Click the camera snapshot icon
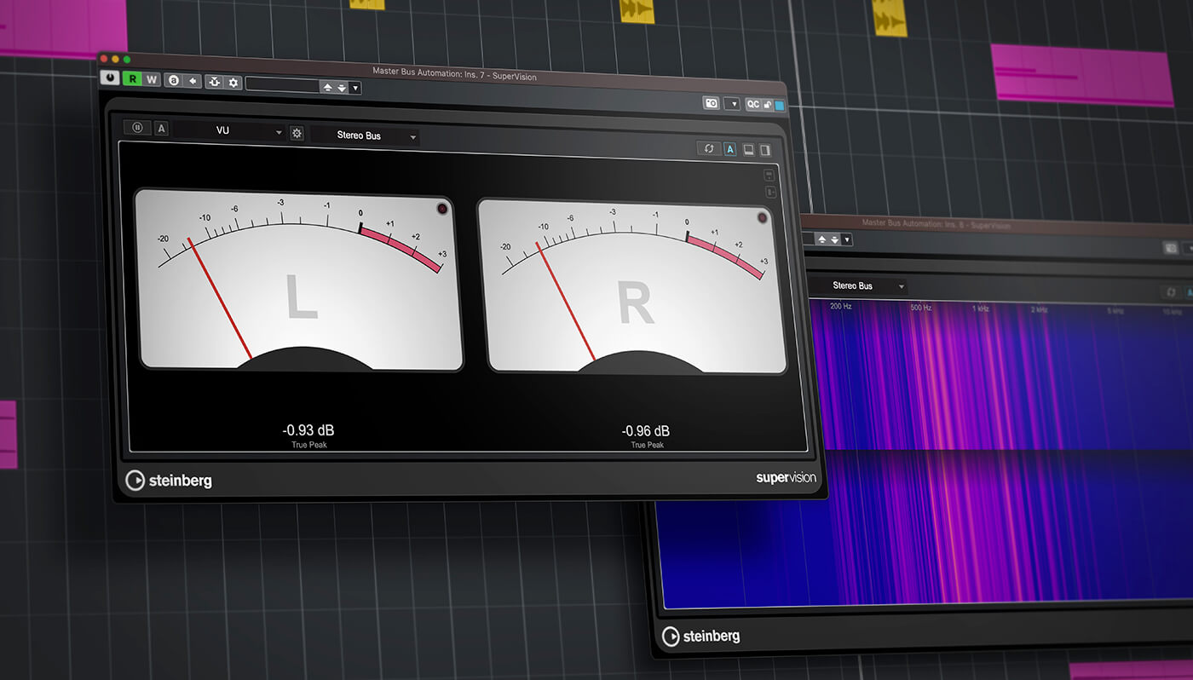1193x680 pixels. tap(712, 103)
